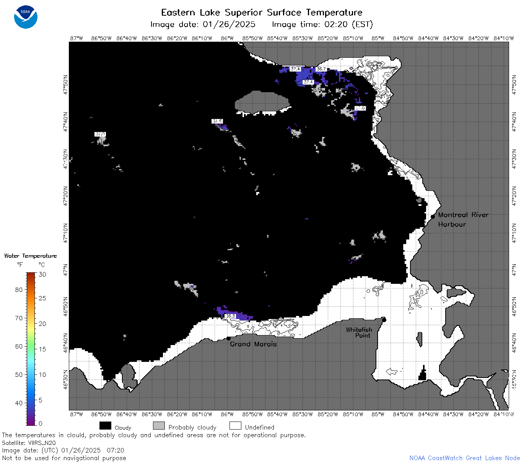Screen dimensions: 524x464
Task: Click the 15 Celsius tick label
Action: pyautogui.click(x=42, y=349)
